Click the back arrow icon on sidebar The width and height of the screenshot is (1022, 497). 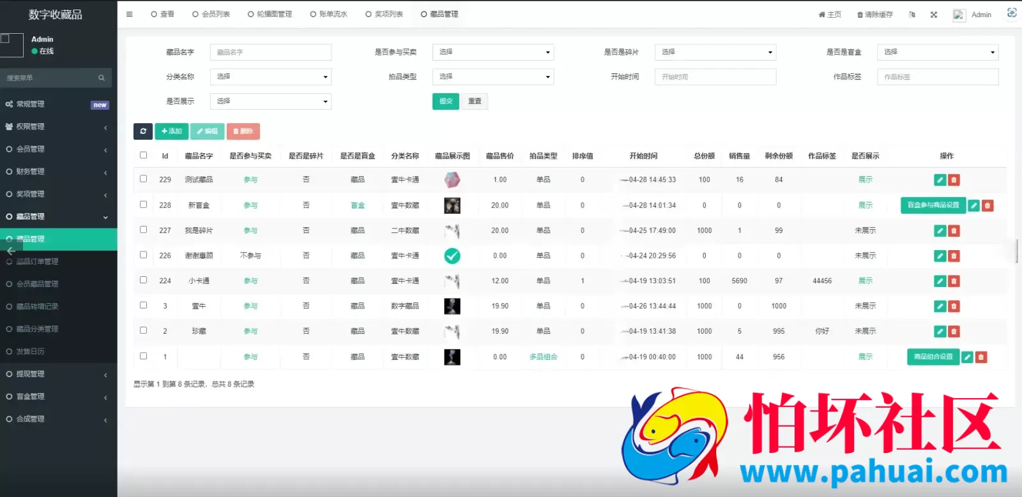coord(11,251)
